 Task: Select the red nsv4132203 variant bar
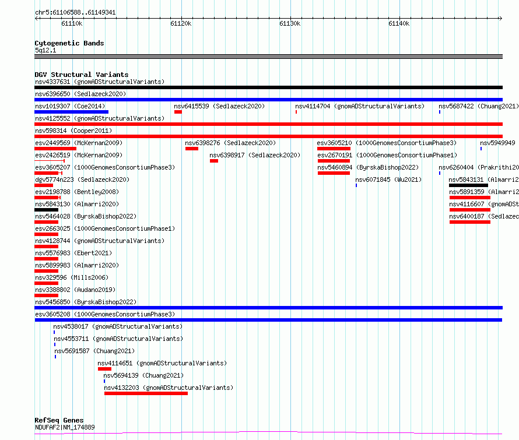pos(146,393)
